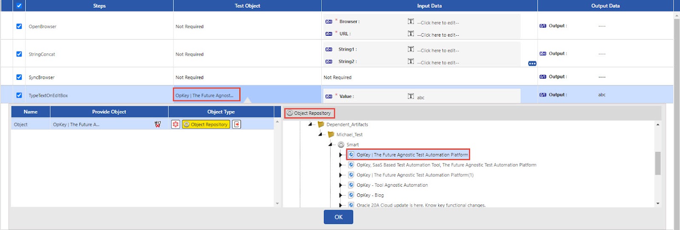Click the abc Output icon in StringConcat row
Viewport: 680px width, 230px height.
[543, 54]
